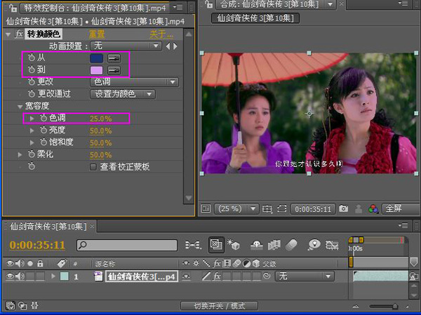Open composition panel options menu
Image resolution: width=421 pixels, height=315 pixels.
(x=403, y=4)
